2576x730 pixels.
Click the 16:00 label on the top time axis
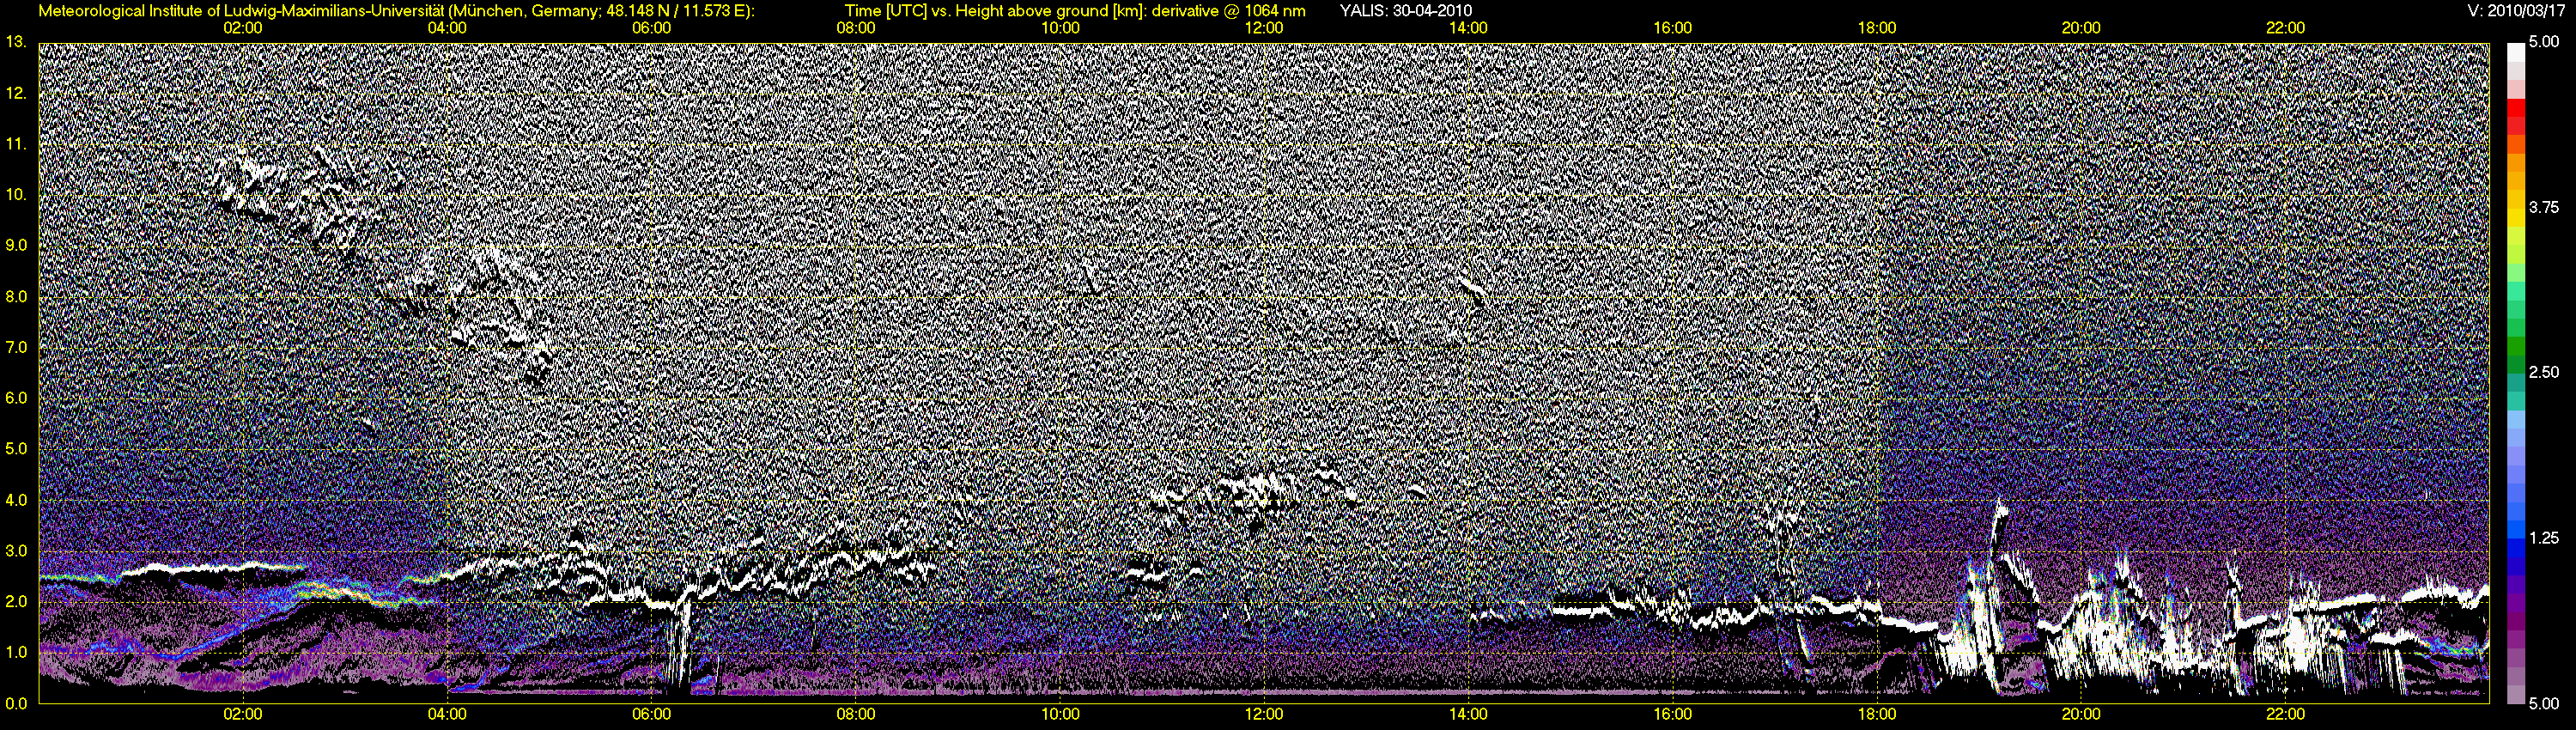pos(1673,28)
